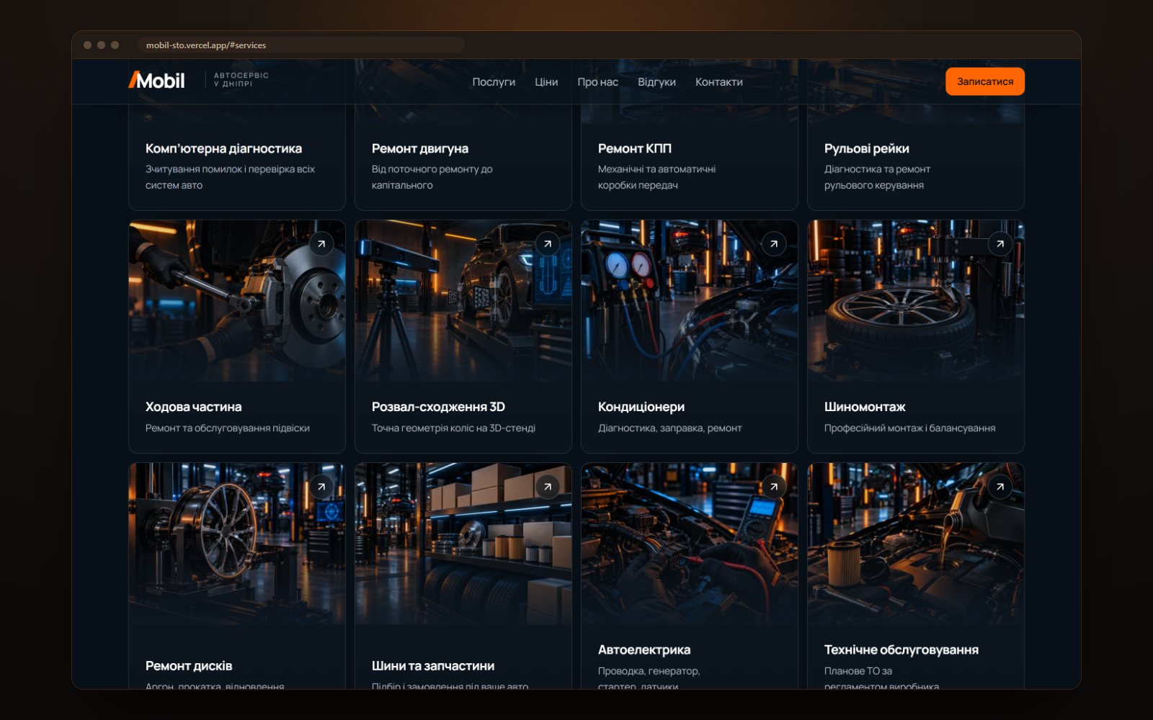
Task: Open the tire mounting photo of Шиномонтаж
Action: pyautogui.click(x=916, y=301)
